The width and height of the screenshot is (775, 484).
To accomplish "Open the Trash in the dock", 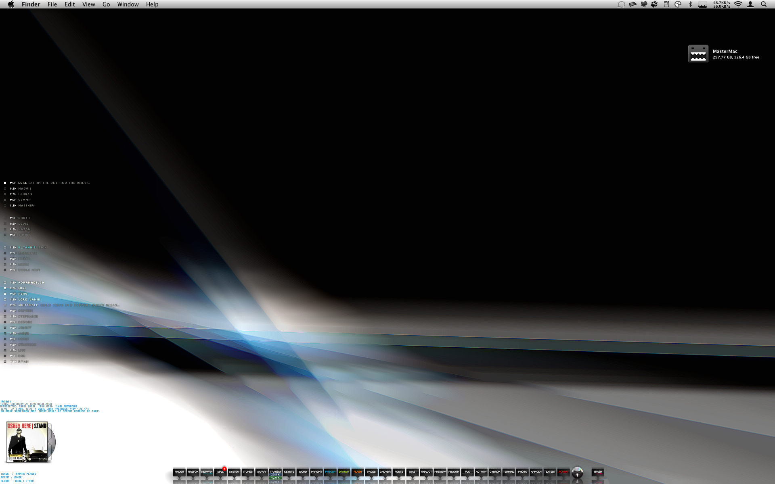I will tap(598, 471).
